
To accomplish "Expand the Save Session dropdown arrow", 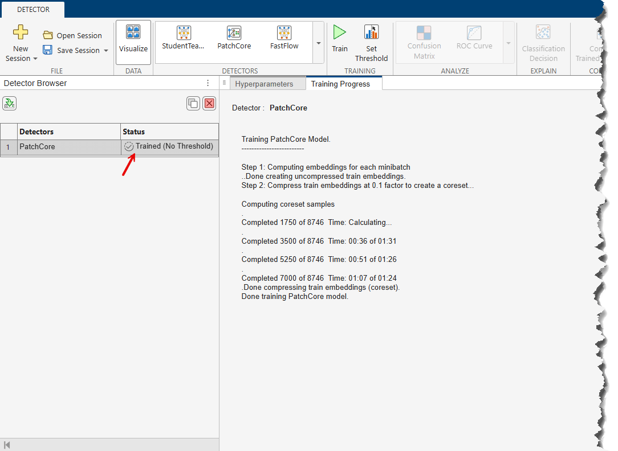I will pos(106,50).
